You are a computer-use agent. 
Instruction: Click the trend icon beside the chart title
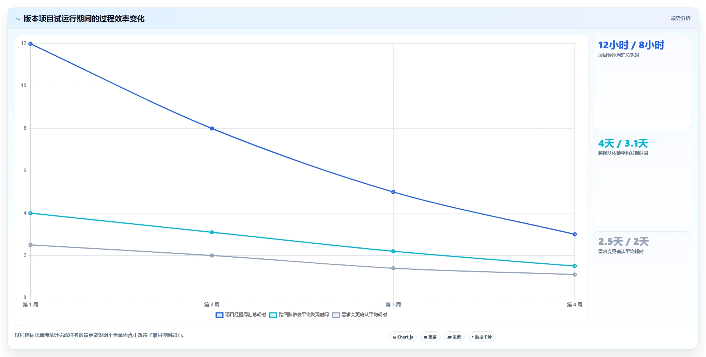[18, 19]
